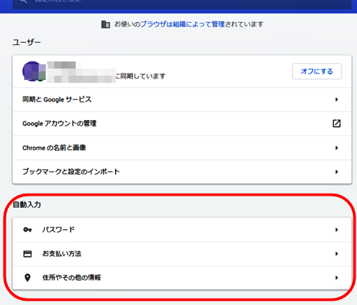Open the ブラウザは組織によって管理 link
The height and width of the screenshot is (305, 357).
[183, 24]
